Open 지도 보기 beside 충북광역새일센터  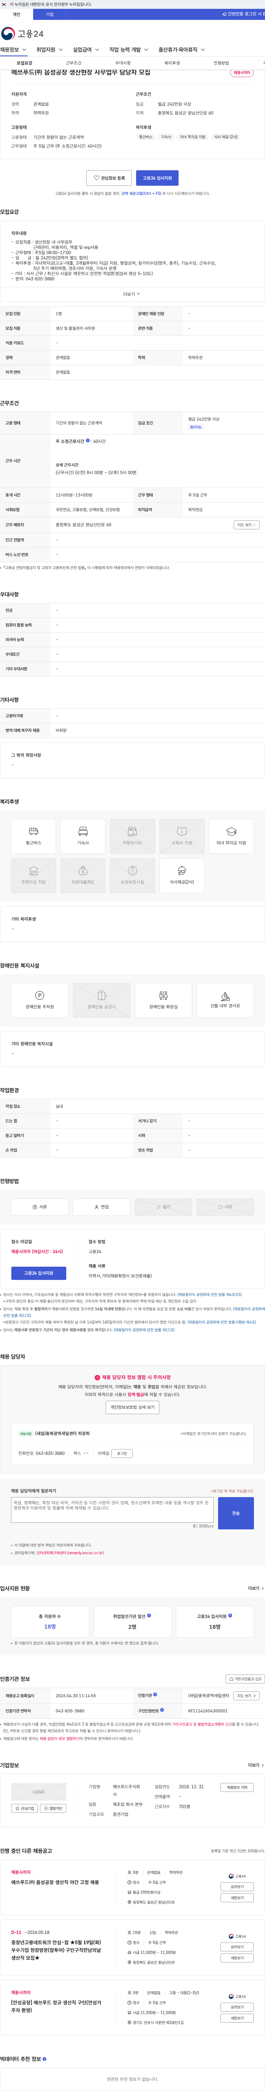point(246,1696)
